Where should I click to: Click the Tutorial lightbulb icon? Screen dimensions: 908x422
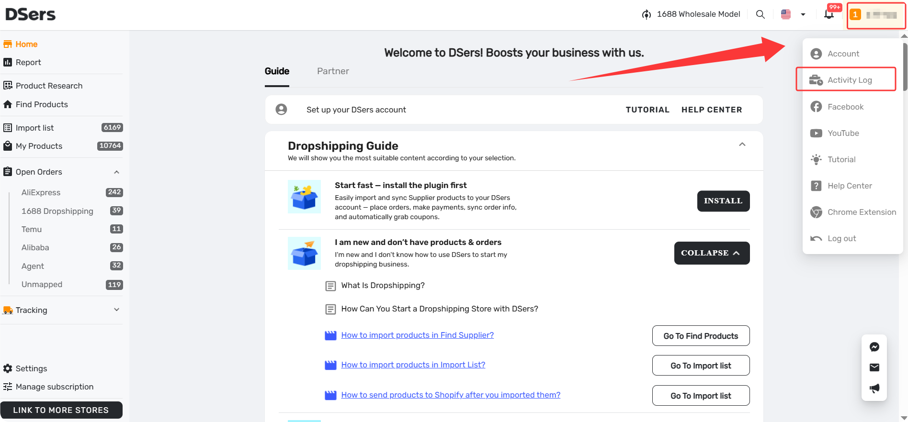point(816,159)
